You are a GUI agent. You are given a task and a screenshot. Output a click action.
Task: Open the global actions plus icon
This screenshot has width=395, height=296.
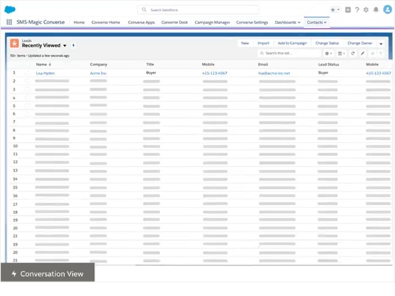pyautogui.click(x=348, y=10)
